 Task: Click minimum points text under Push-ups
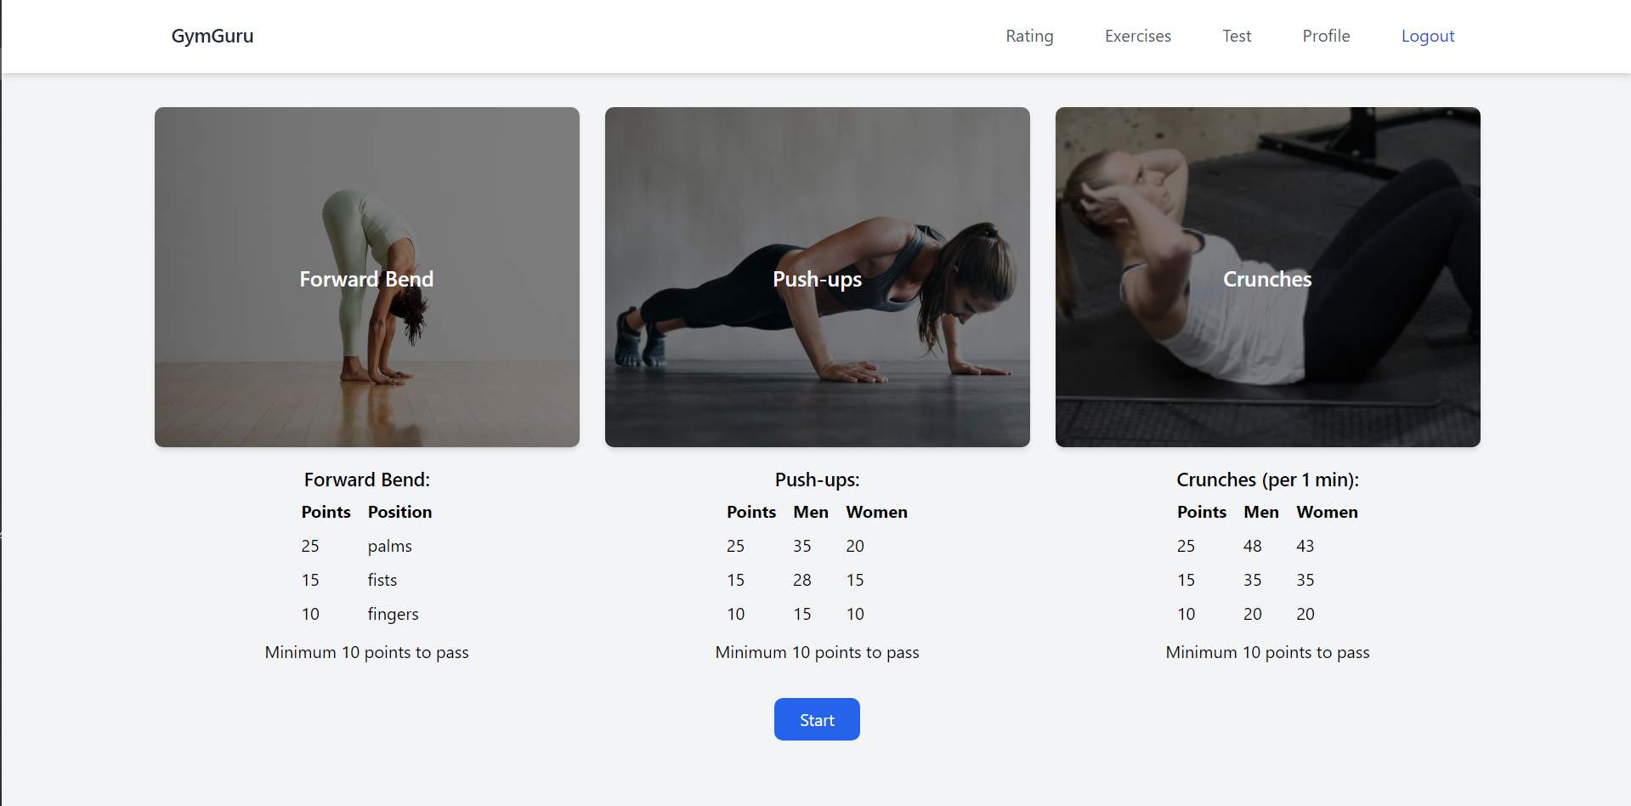point(817,652)
